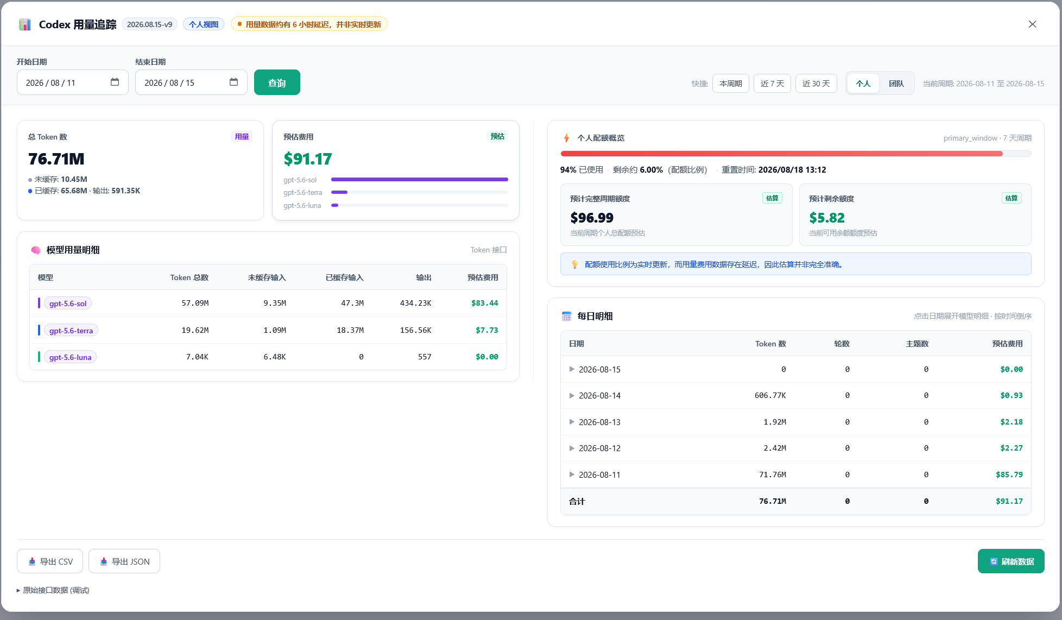Screen dimensions: 1062x620
Task: Switch the view toggle to 团队
Action: click(x=896, y=84)
